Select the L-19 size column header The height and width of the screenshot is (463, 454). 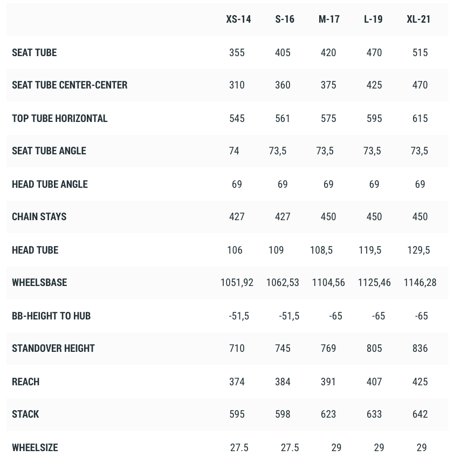click(373, 19)
